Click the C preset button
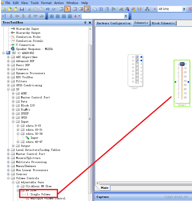The image size is (192, 201). (64, 16)
